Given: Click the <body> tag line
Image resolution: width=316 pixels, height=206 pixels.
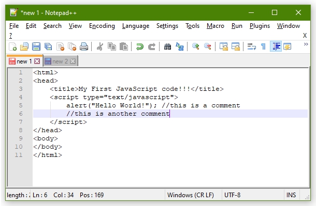Looking at the screenshot, I should pos(46,138).
